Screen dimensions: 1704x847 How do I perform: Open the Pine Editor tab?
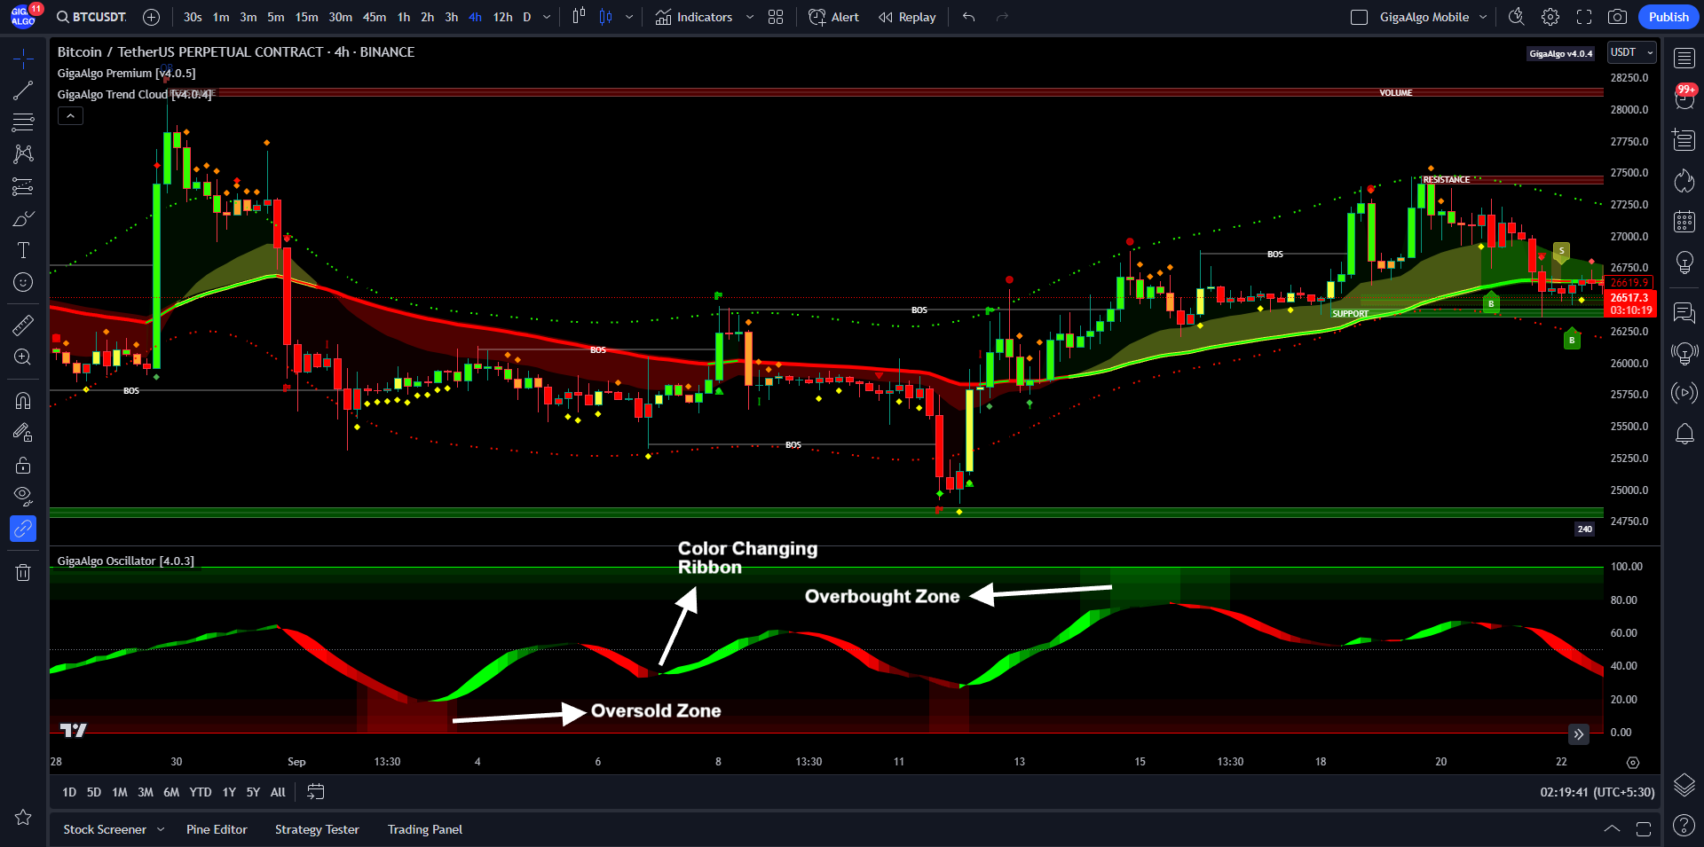[217, 829]
